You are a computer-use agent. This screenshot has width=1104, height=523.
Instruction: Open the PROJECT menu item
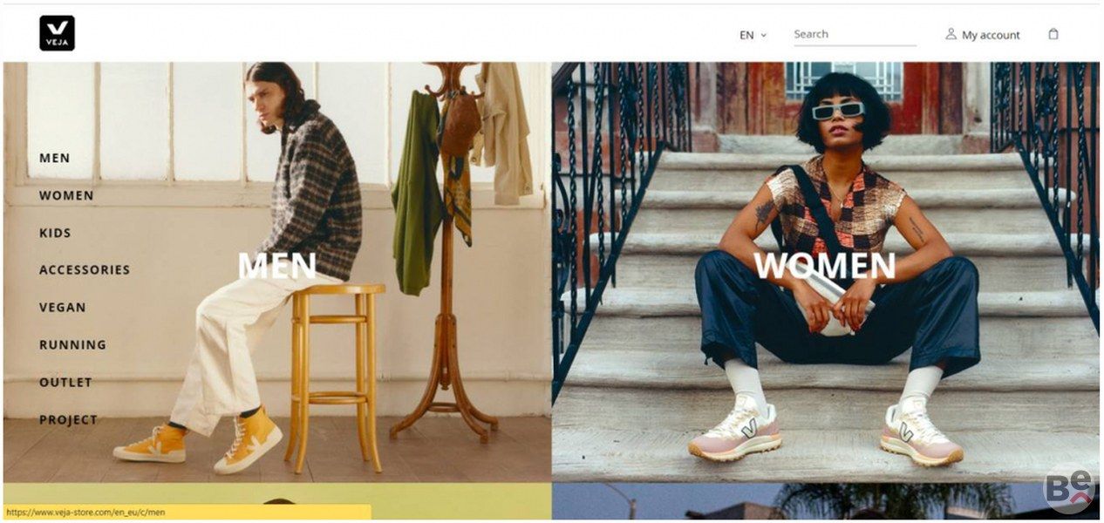pyautogui.click(x=68, y=420)
